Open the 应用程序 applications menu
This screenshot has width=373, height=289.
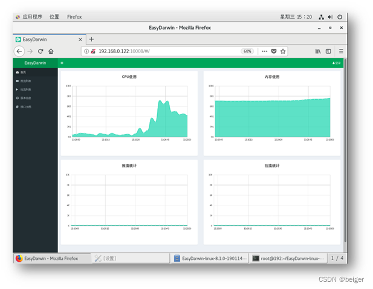pos(29,17)
